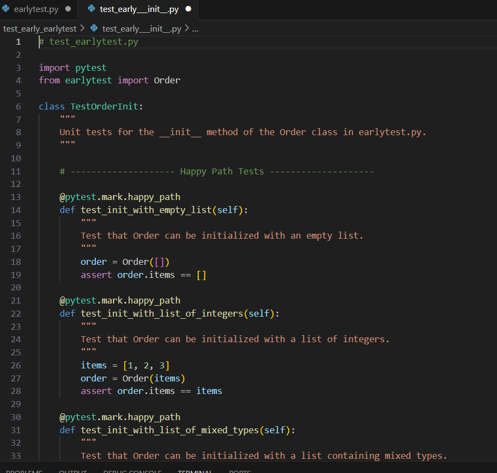Click 'items = [1, 2, 3]' on line 26
Image resolution: width=497 pixels, height=473 pixels.
pyautogui.click(x=125, y=366)
